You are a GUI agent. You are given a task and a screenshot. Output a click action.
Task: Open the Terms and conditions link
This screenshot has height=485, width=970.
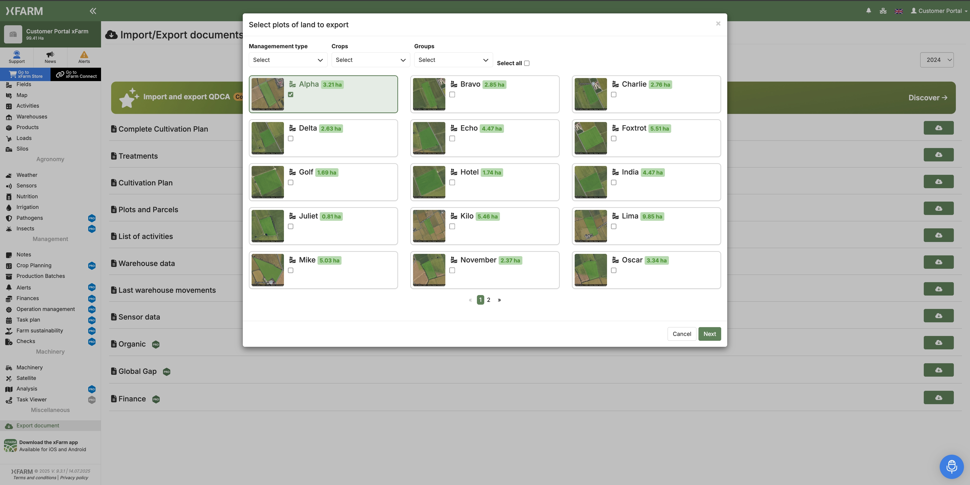[x=35, y=477]
